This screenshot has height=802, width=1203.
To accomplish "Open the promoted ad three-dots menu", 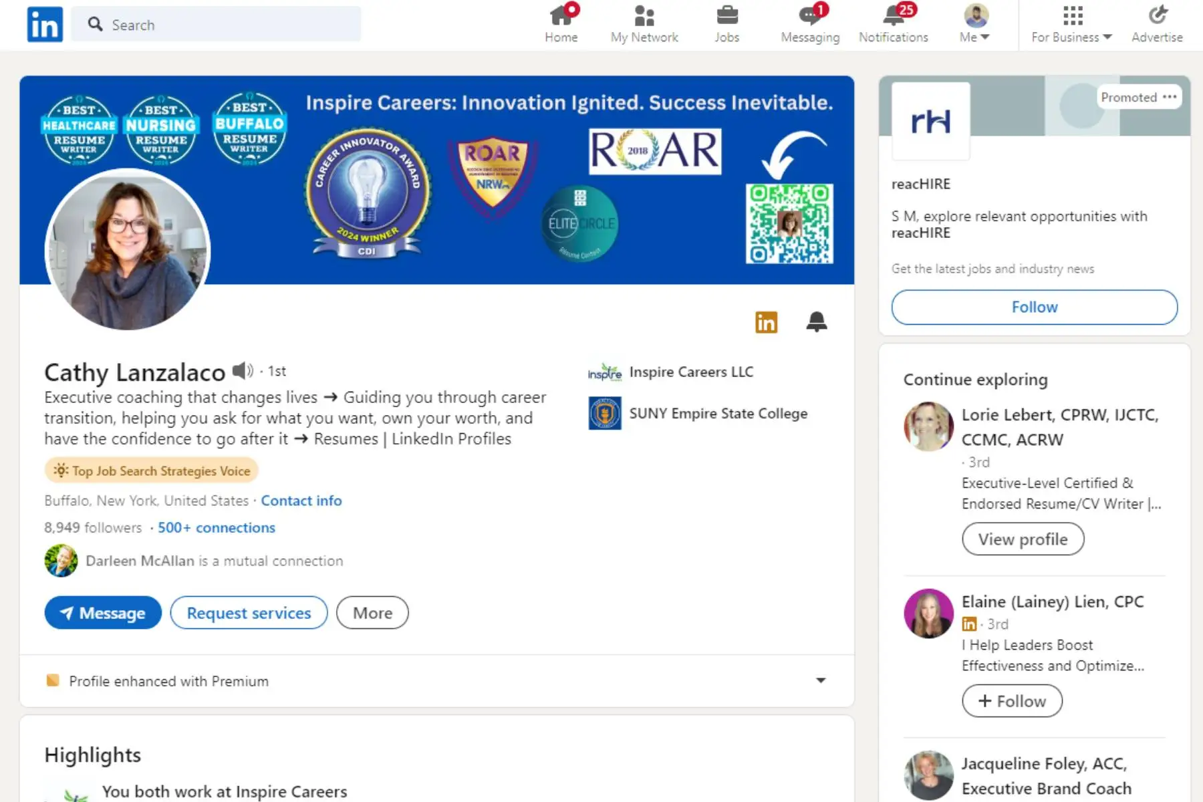I will pos(1170,97).
